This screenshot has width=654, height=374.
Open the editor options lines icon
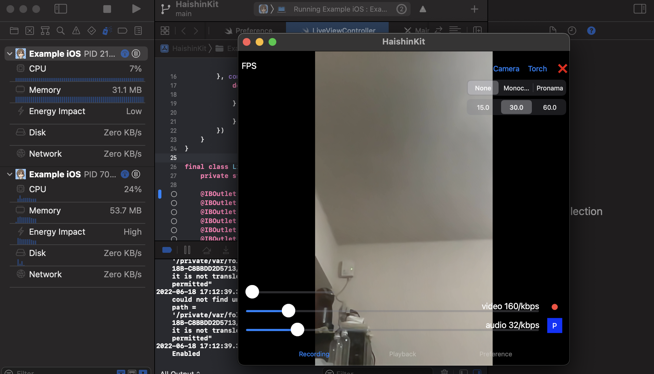(x=455, y=30)
